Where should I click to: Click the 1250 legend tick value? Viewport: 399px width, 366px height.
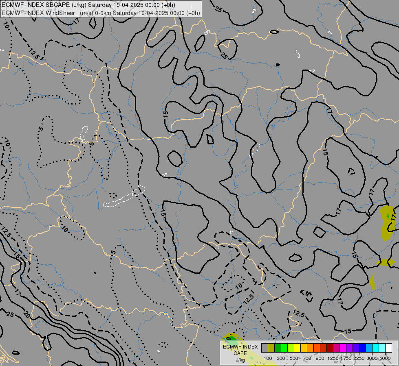click(333, 358)
